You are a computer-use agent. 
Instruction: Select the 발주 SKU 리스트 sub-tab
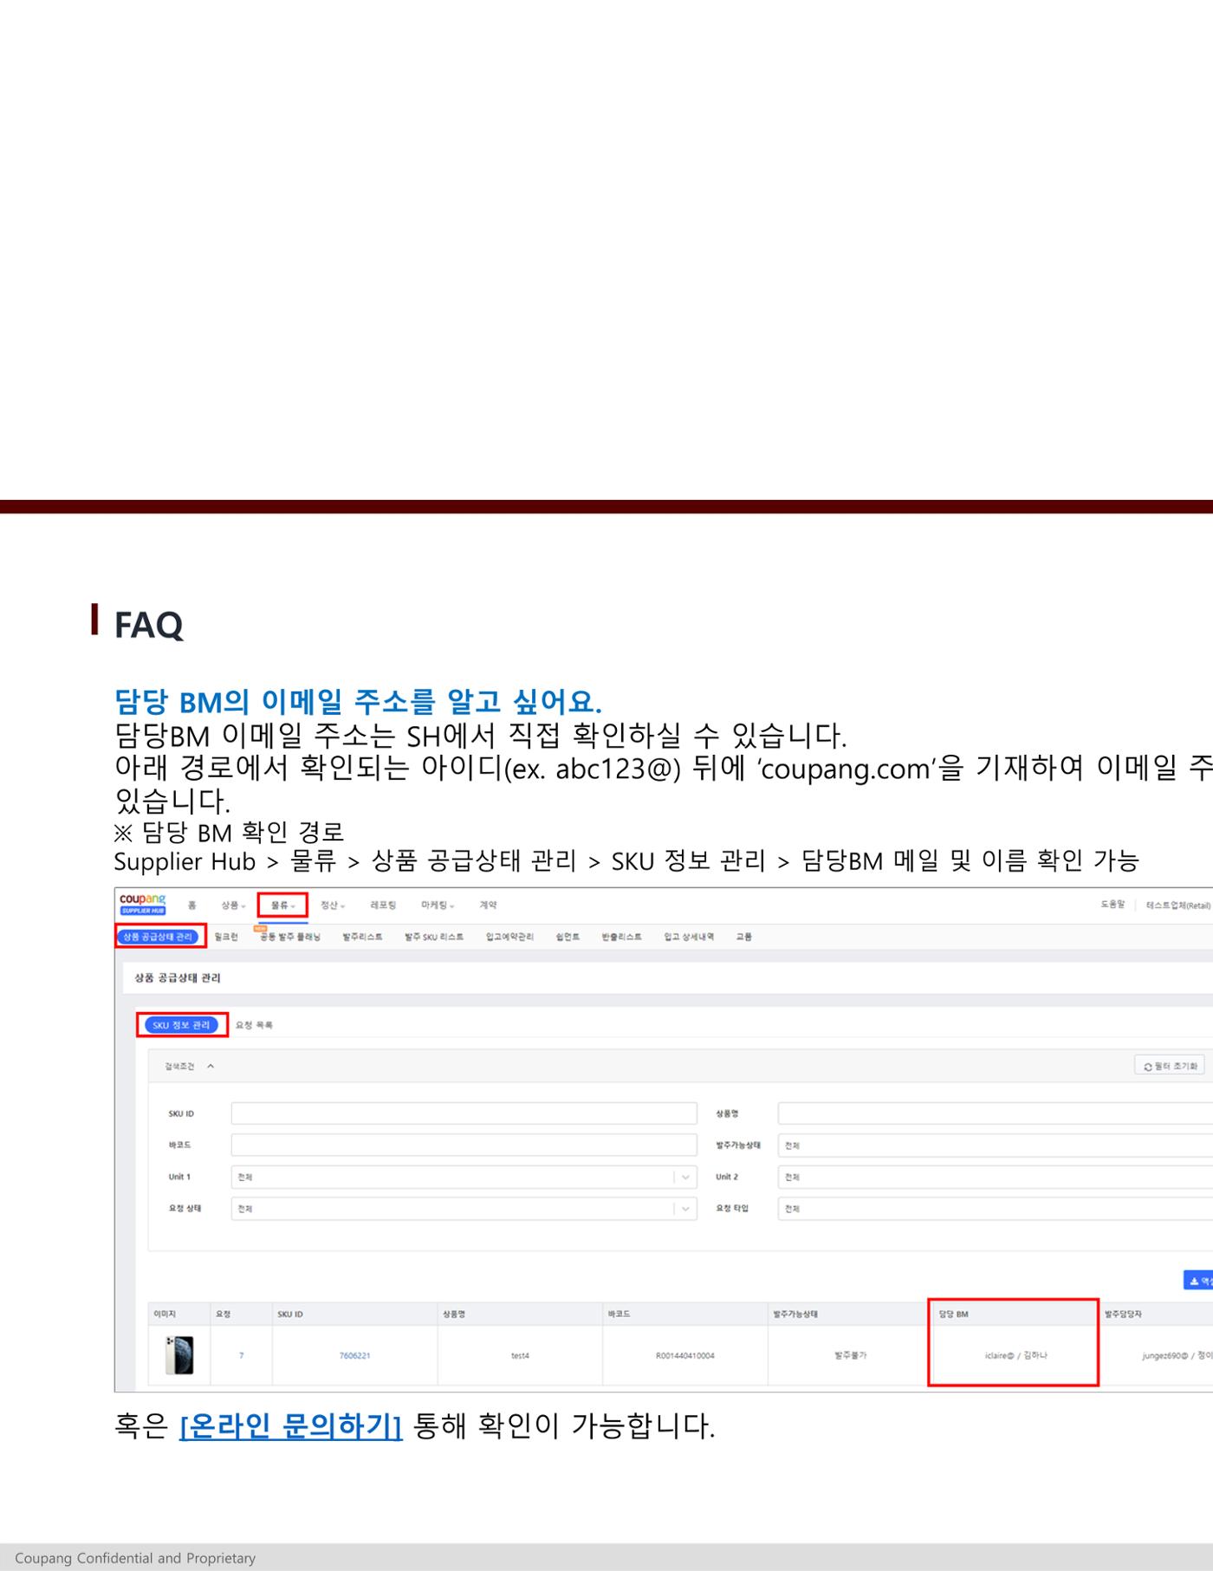434,937
